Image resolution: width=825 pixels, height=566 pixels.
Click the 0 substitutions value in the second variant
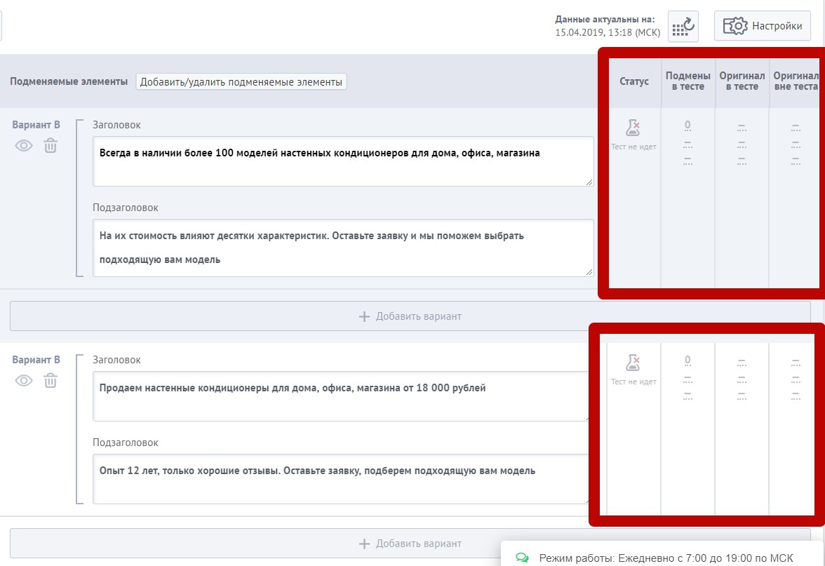coord(687,361)
